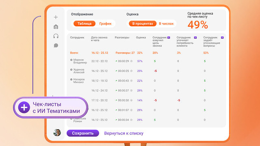This screenshot has height=146, width=260.
Task: Click outgoing arrow icon before 00:00:34
Action: [116, 120]
